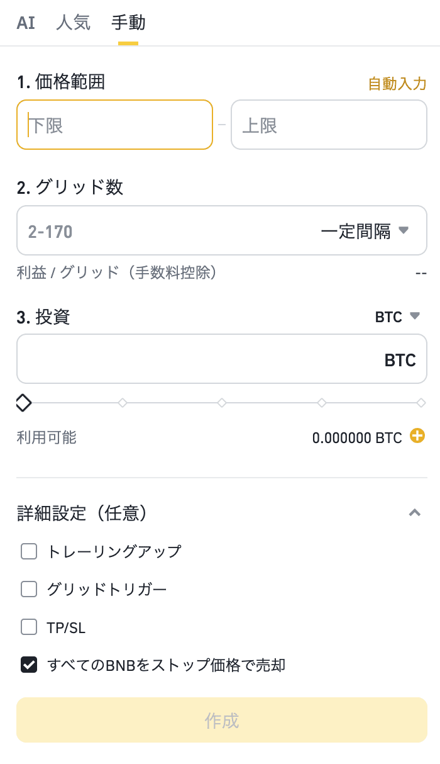Enable the トレーリングアップ checkbox
This screenshot has width=440, height=764.
[x=29, y=551]
